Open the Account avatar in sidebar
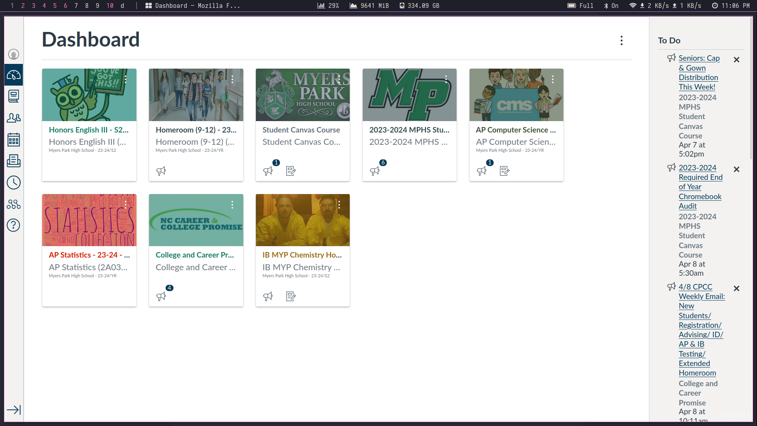The image size is (757, 426). tap(13, 54)
